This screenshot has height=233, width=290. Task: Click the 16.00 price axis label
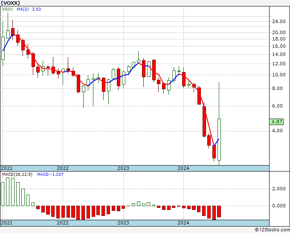click(x=279, y=46)
